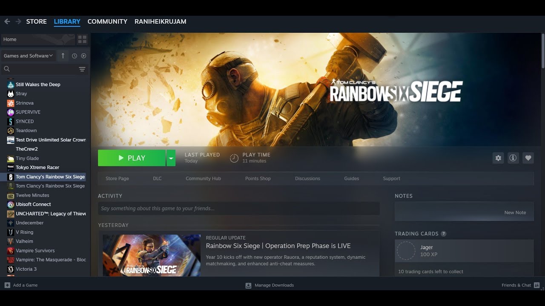Go back with the left arrow

[7, 21]
